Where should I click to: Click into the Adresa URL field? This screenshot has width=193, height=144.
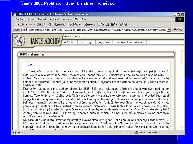[97, 30]
